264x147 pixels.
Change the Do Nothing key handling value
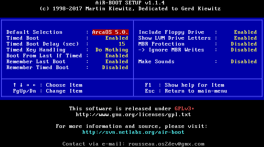click(112, 50)
